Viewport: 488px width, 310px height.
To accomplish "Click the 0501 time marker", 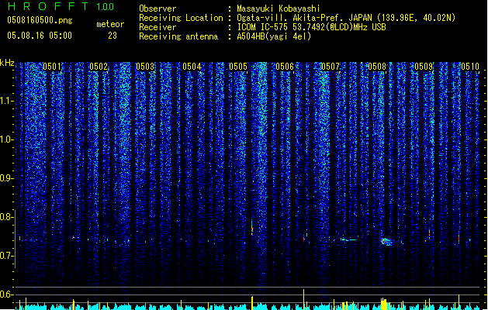I will point(52,67).
